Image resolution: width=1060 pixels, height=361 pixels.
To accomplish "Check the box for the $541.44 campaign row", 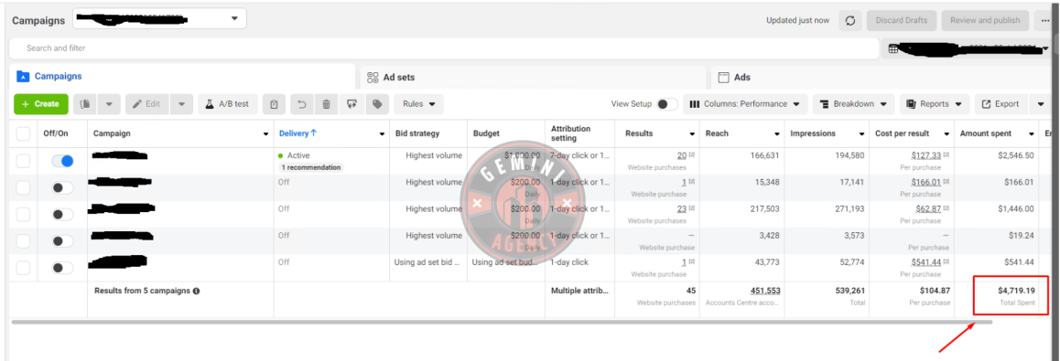I will (23, 268).
